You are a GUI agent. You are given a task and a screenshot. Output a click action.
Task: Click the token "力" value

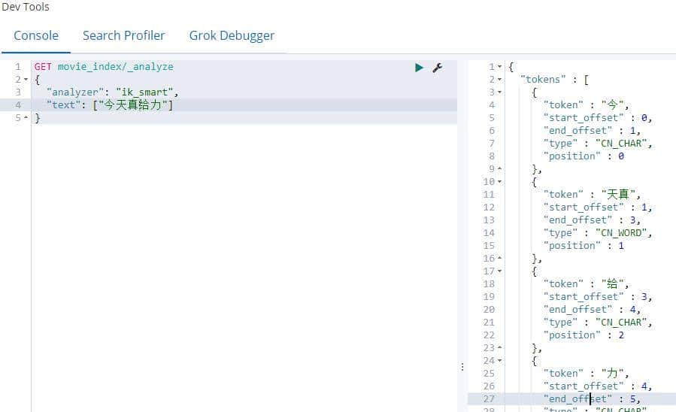[x=612, y=373]
